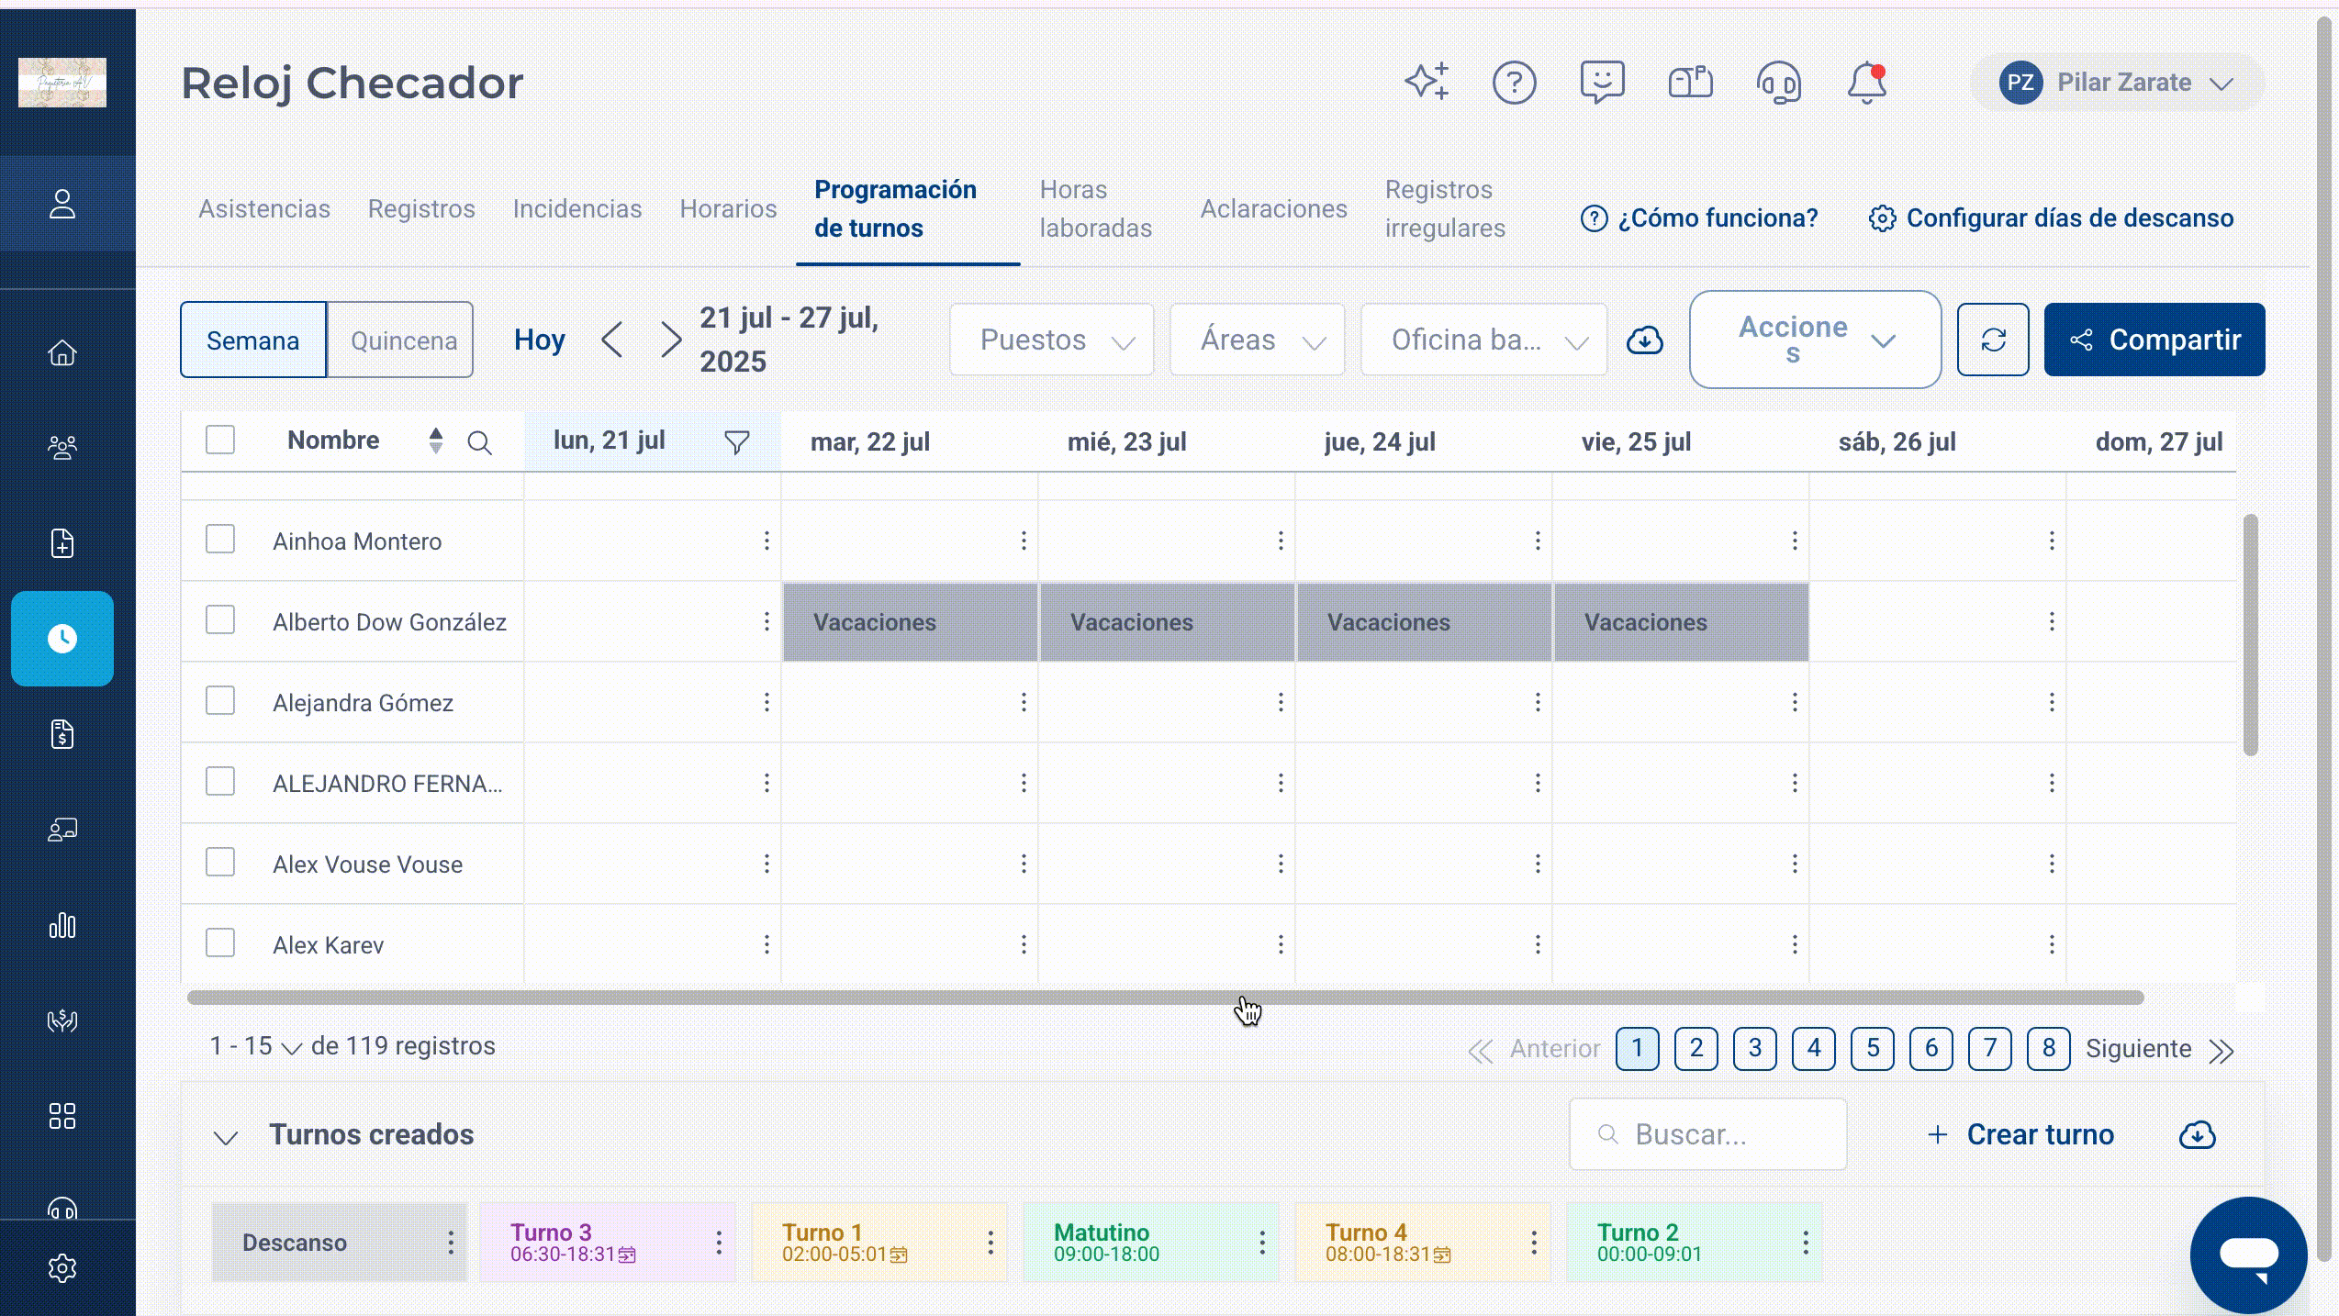Collapse the Turnos creados section chevron

click(x=226, y=1137)
